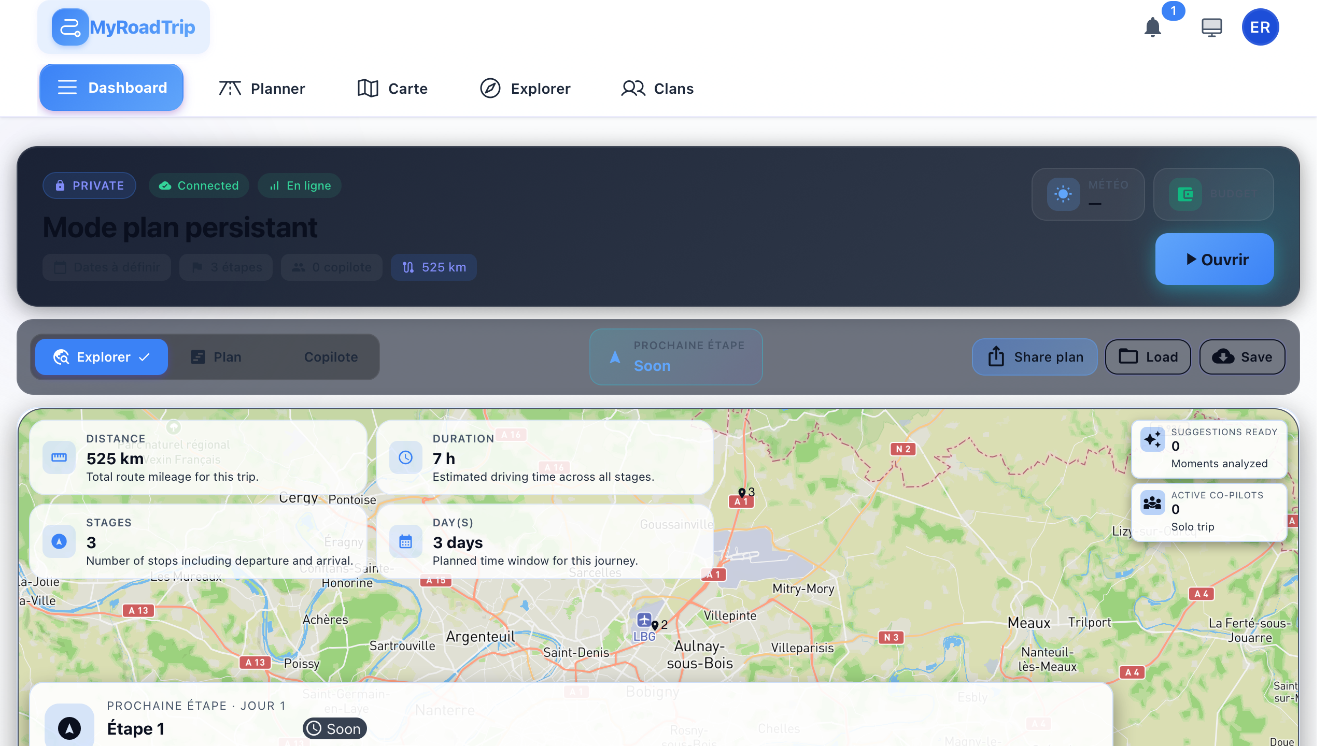Image resolution: width=1327 pixels, height=746 pixels.
Task: Click map marker number 3
Action: coord(742,493)
